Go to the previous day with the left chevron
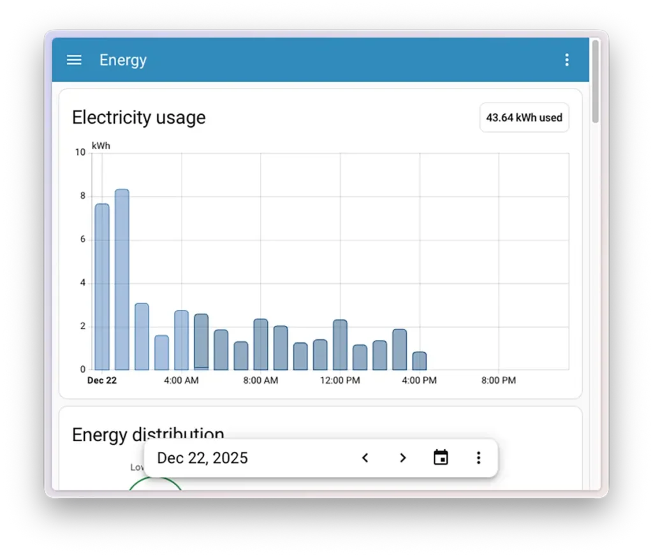Image resolution: width=653 pixels, height=556 pixels. coord(365,458)
